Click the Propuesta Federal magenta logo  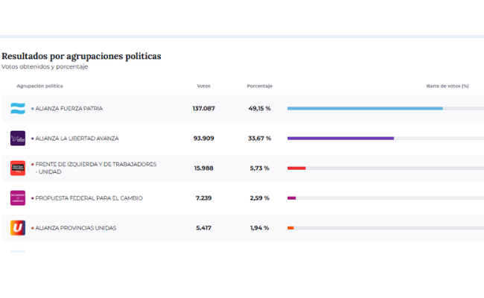[x=18, y=198]
